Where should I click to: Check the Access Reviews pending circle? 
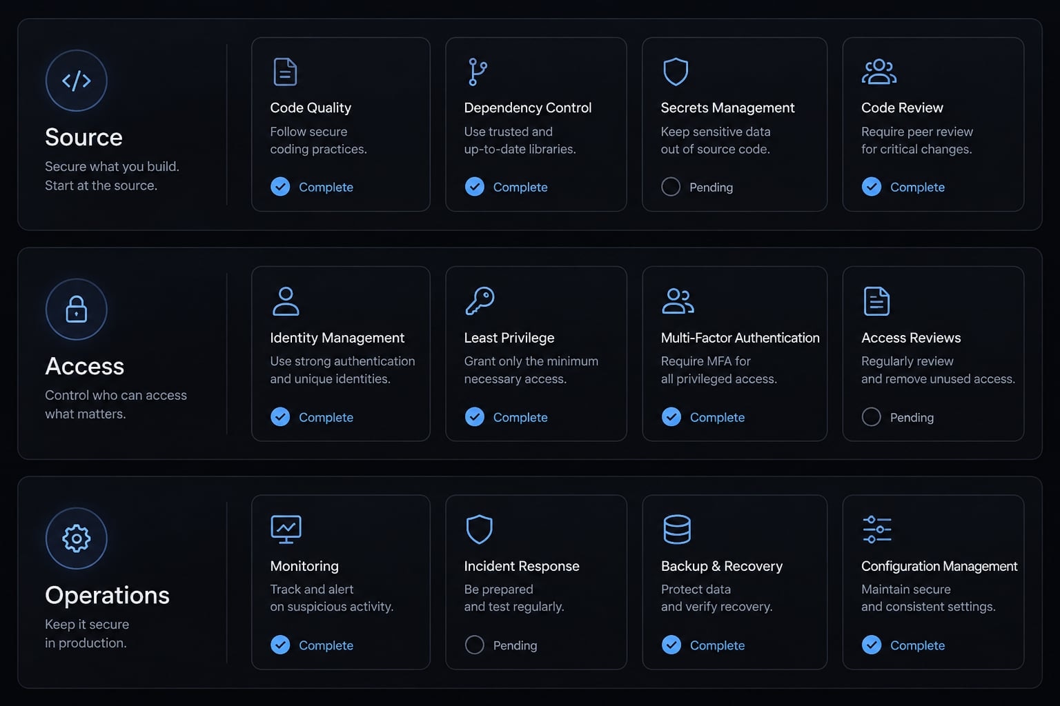(872, 417)
